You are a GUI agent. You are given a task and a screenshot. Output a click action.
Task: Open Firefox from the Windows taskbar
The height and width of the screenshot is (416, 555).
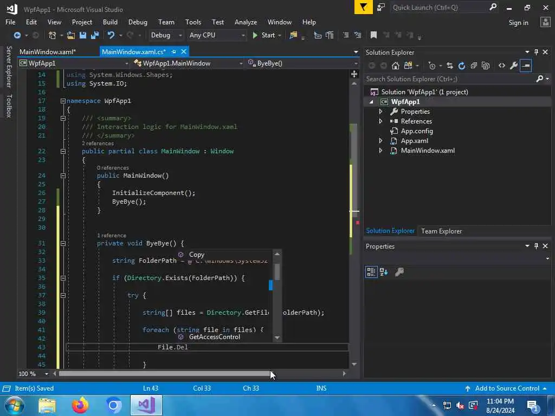pos(80,405)
